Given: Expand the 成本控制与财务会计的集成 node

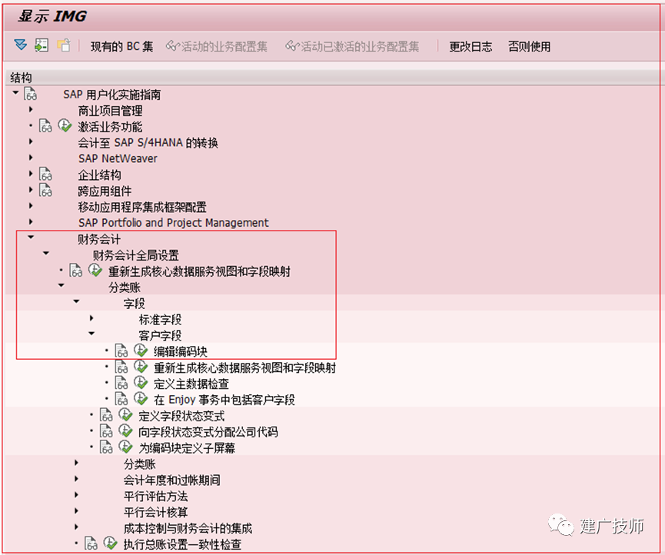Looking at the screenshot, I should [76, 527].
